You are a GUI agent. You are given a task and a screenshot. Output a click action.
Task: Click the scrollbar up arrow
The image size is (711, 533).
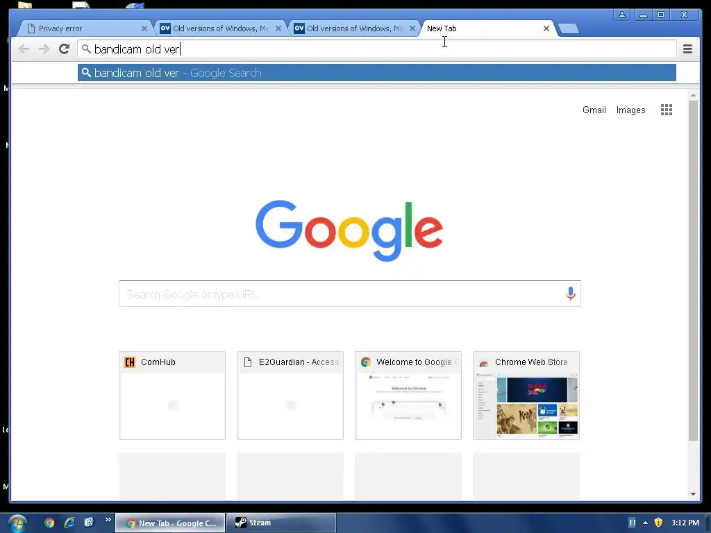pos(693,95)
